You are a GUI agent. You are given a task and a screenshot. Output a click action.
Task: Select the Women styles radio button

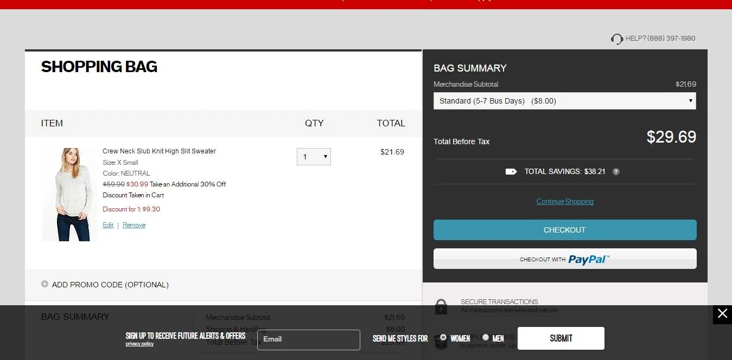[443, 337]
